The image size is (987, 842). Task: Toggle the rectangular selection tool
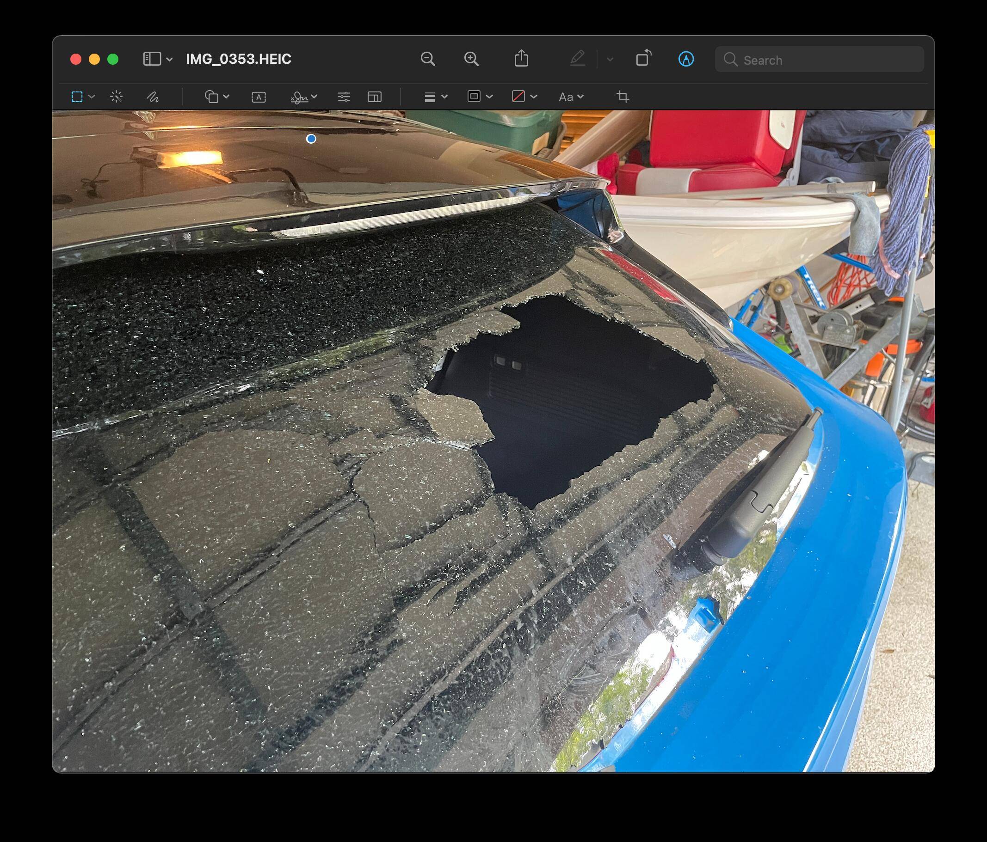click(x=77, y=97)
